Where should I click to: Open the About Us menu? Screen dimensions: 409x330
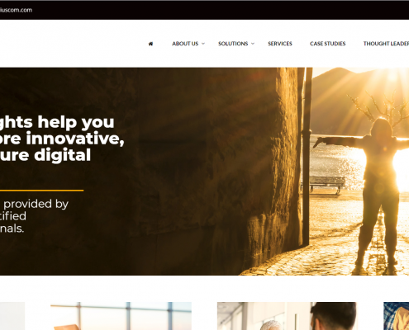[x=185, y=44]
